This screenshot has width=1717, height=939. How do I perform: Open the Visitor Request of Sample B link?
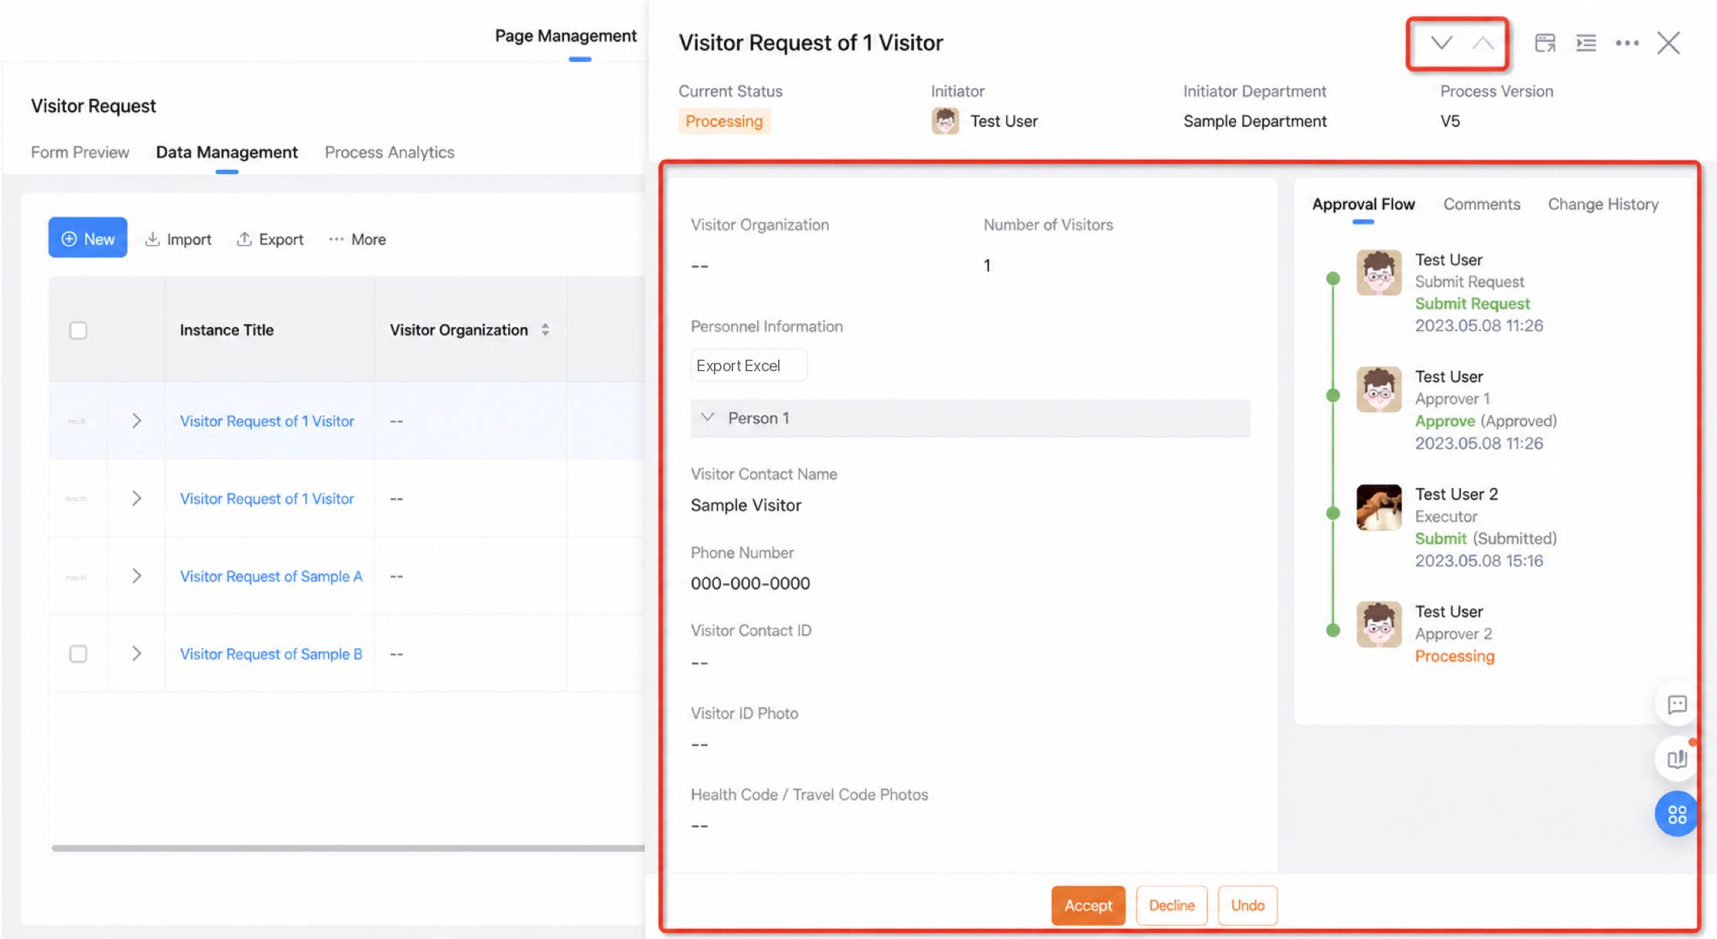tap(271, 654)
